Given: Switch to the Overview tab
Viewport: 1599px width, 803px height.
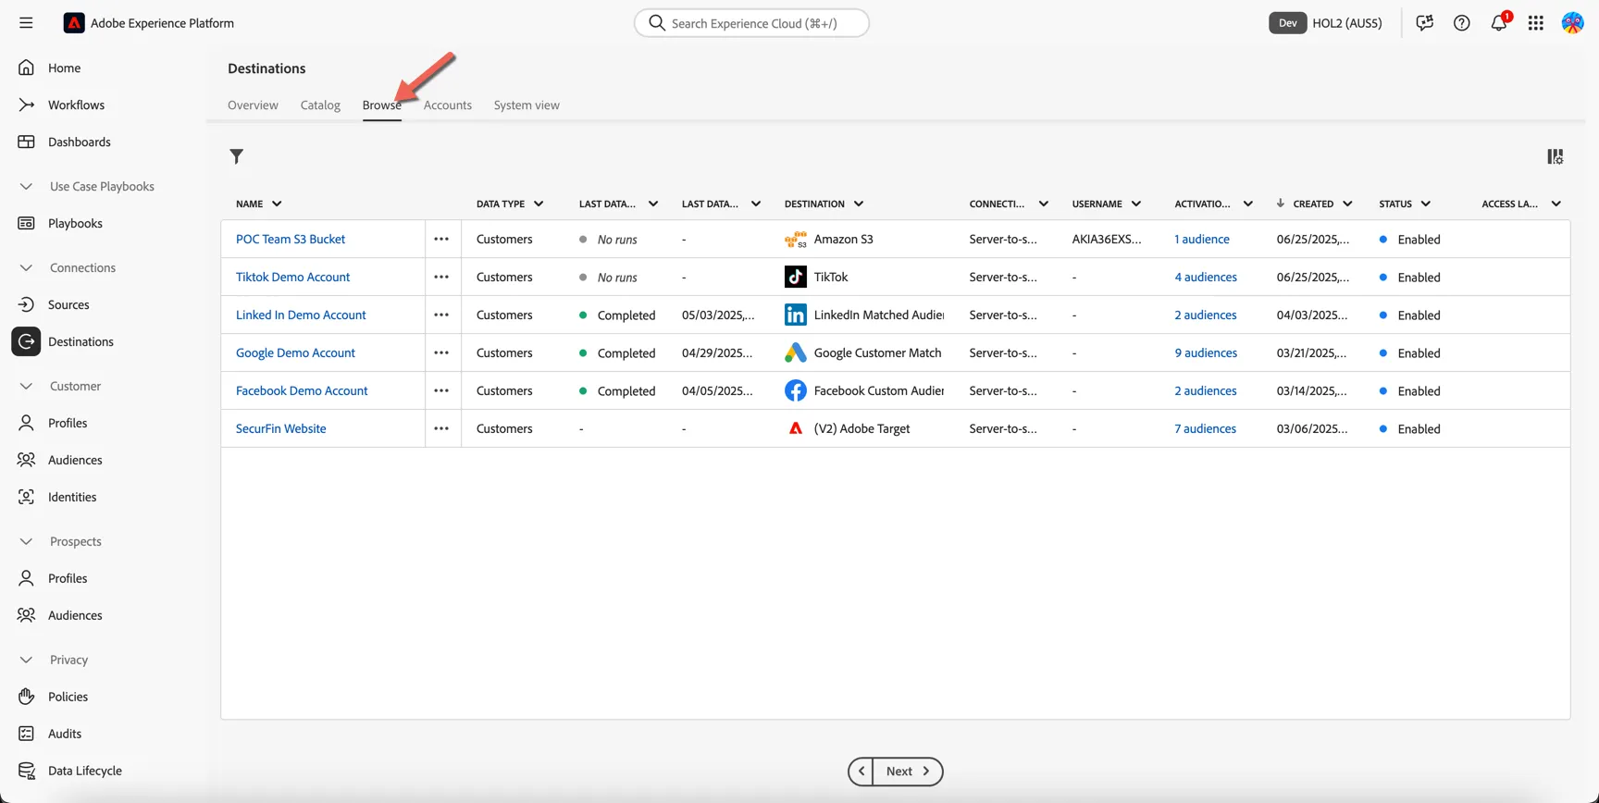Looking at the screenshot, I should (x=253, y=105).
